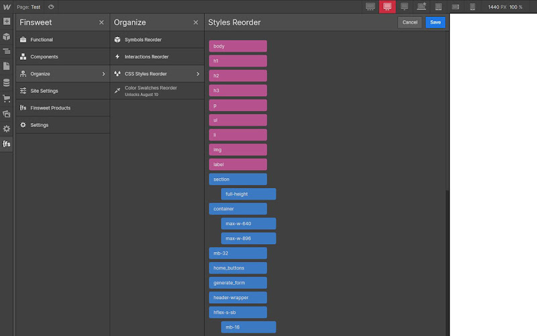Open the Pages panel icon
The width and height of the screenshot is (537, 336).
[x=7, y=66]
